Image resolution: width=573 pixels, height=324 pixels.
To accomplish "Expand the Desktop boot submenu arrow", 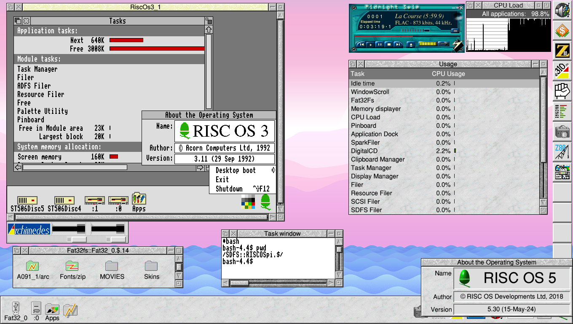I will (x=273, y=170).
